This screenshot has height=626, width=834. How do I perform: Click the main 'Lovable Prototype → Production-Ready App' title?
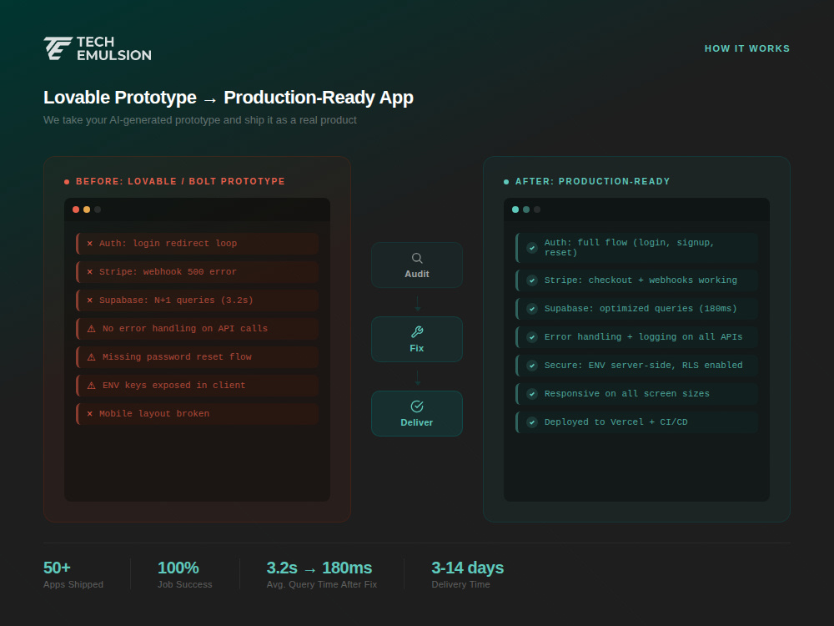pyautogui.click(x=229, y=98)
